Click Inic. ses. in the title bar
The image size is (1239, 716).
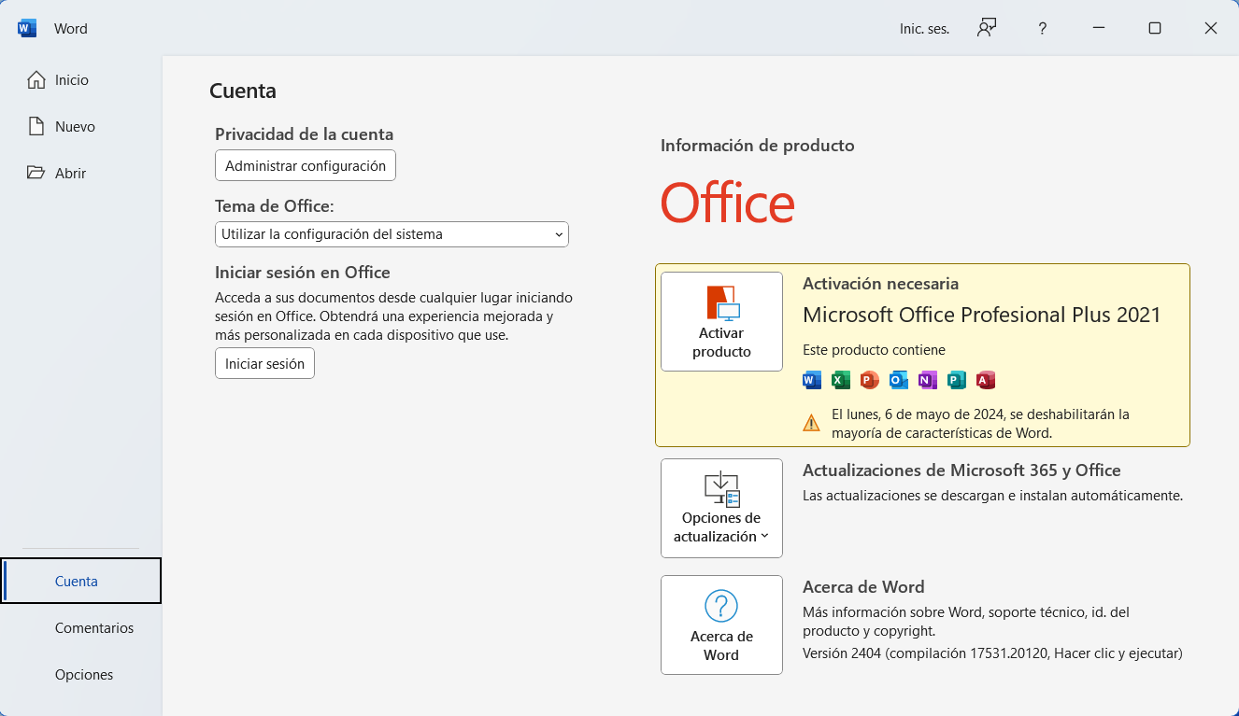pyautogui.click(x=924, y=29)
